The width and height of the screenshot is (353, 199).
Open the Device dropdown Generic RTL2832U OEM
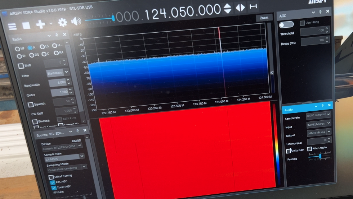point(62,147)
